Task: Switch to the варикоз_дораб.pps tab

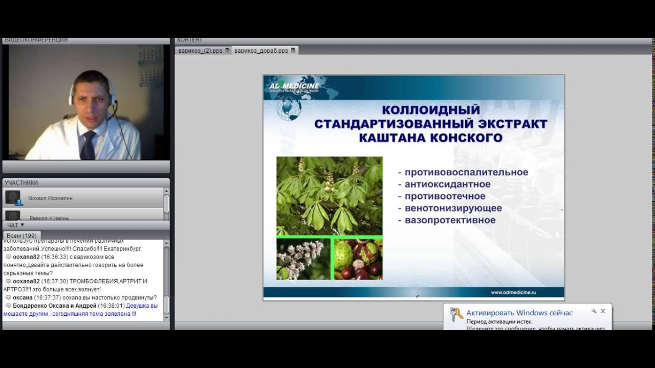Action: [265, 51]
